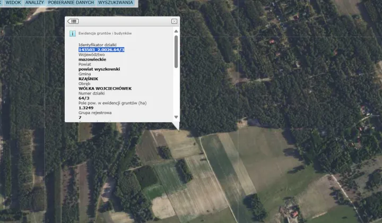The height and width of the screenshot is (223, 382).
Task: Open the WIDOK menu
Action: pyautogui.click(x=13, y=3)
